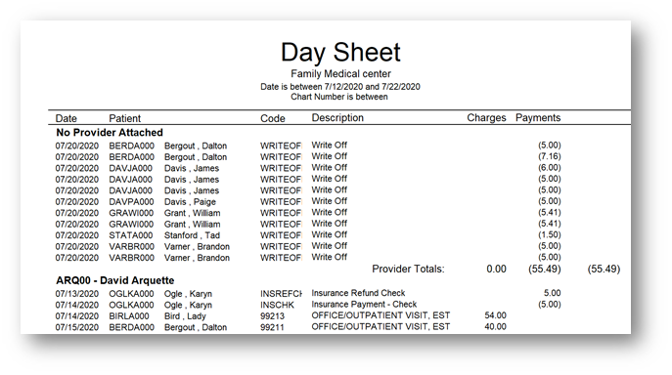Click the Stanford, Tad patient name
Viewport: 672px width, 375px height.
point(192,235)
